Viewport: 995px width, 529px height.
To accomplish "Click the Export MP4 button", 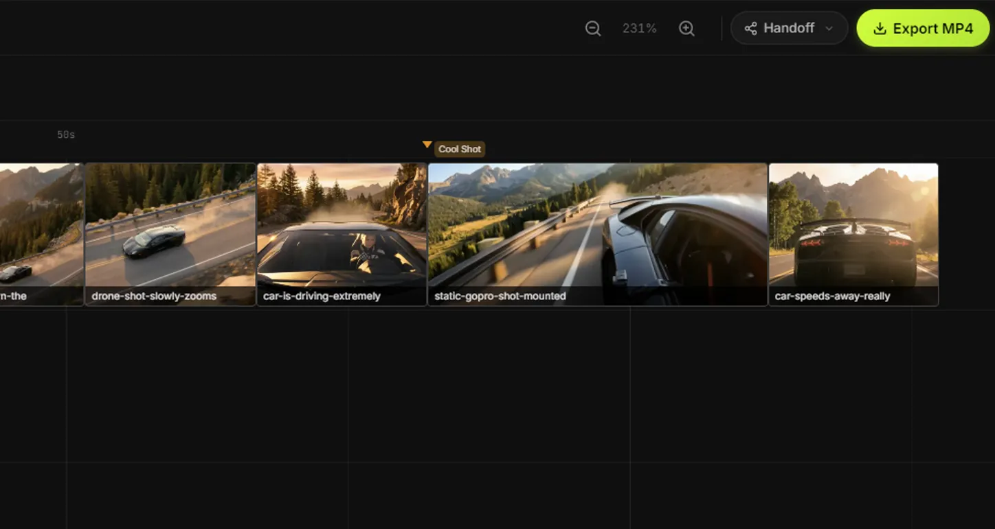I will (923, 28).
